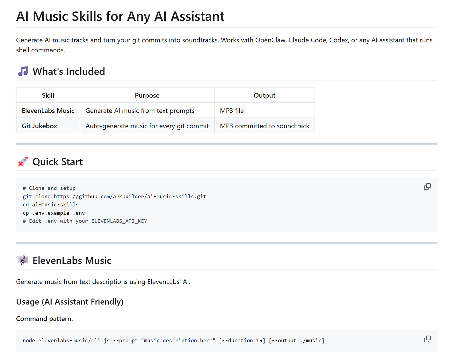Screen dimensions: 464x356
Task: Click the Output column header
Action: tap(265, 95)
